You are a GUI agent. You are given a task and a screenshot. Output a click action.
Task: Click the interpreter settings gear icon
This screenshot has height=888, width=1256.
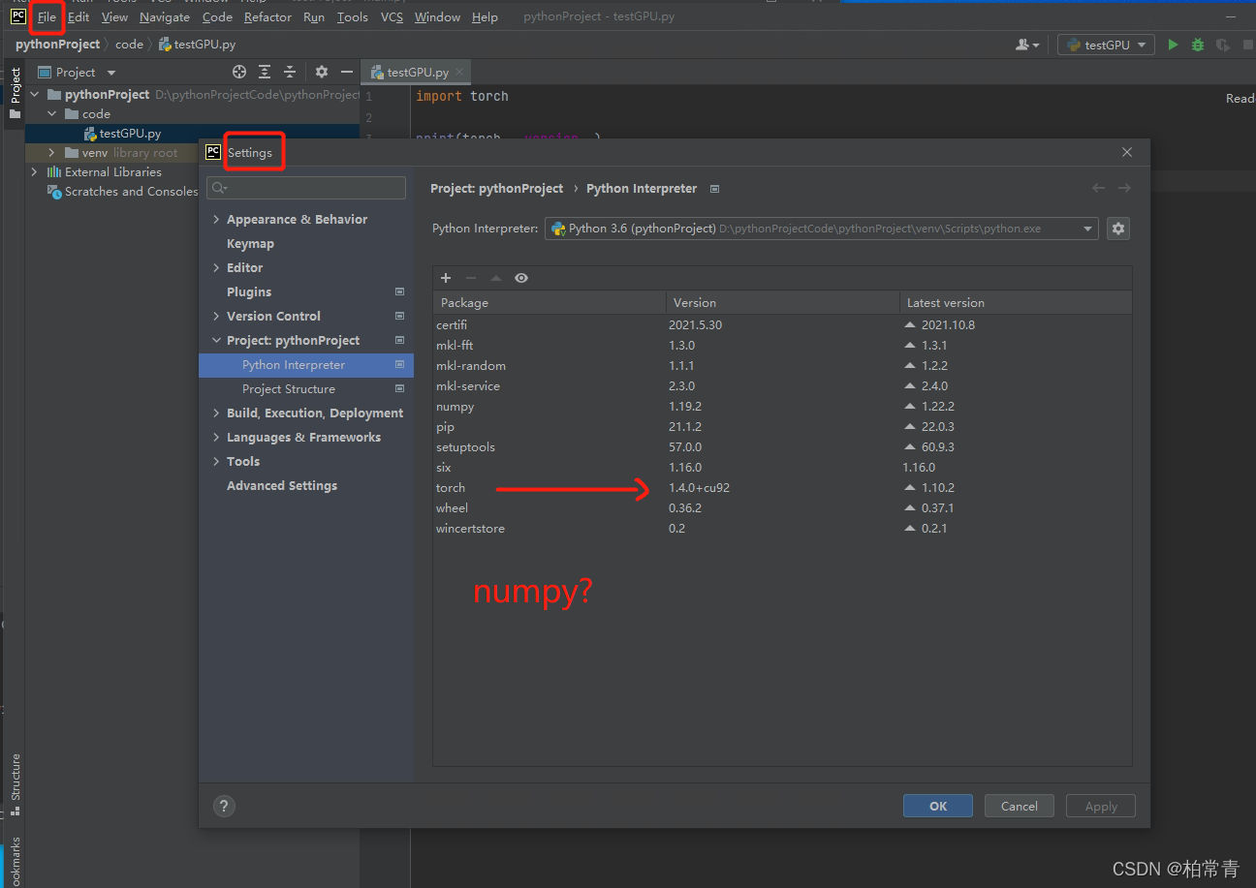point(1118,229)
